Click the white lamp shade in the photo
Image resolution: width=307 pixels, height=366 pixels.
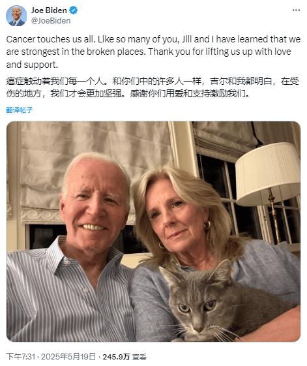coord(269,174)
